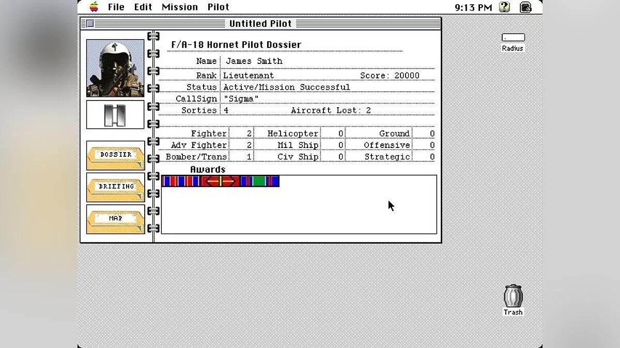The width and height of the screenshot is (620, 348).
Task: Click the Strategic targets count
Action: (432, 157)
